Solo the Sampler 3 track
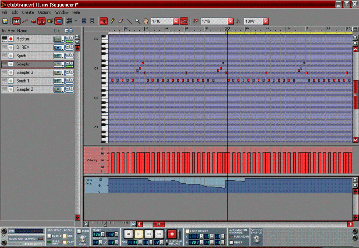 (x=72, y=71)
